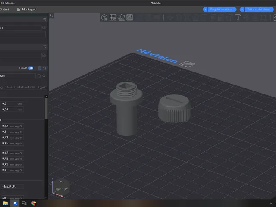Click the settings scrollbar up arrow

pyautogui.click(x=46, y=97)
